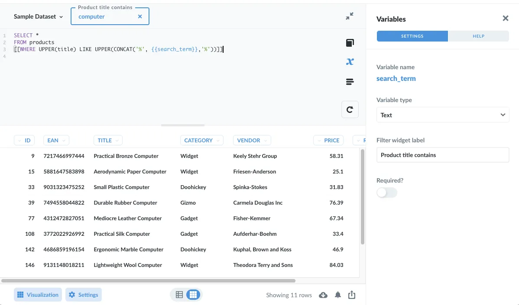Select the SETTINGS tab in Variables

(x=412, y=36)
